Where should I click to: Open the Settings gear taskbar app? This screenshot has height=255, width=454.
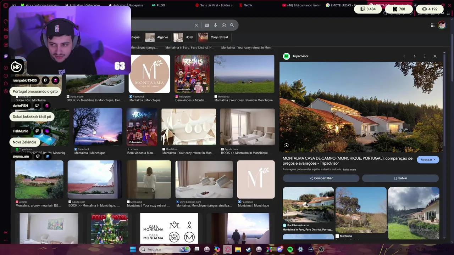pos(300,249)
